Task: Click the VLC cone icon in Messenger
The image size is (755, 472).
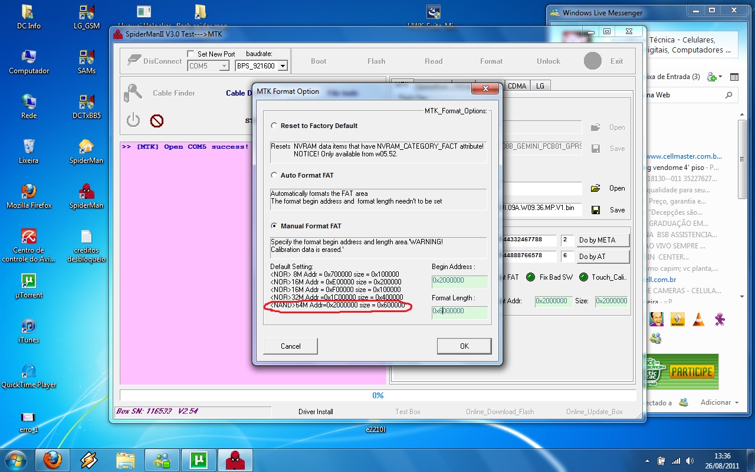Action: tap(698, 320)
